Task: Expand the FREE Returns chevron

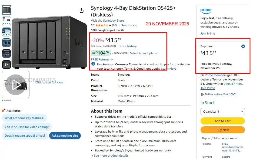Action: 112,60
